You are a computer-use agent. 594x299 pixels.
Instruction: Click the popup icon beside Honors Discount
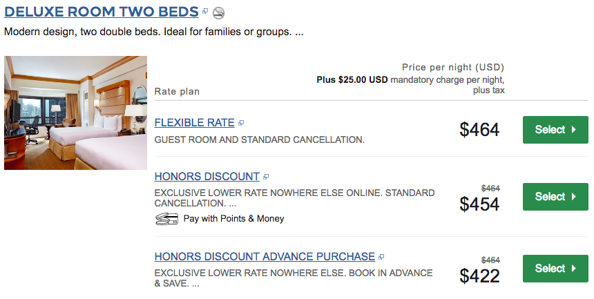click(266, 177)
